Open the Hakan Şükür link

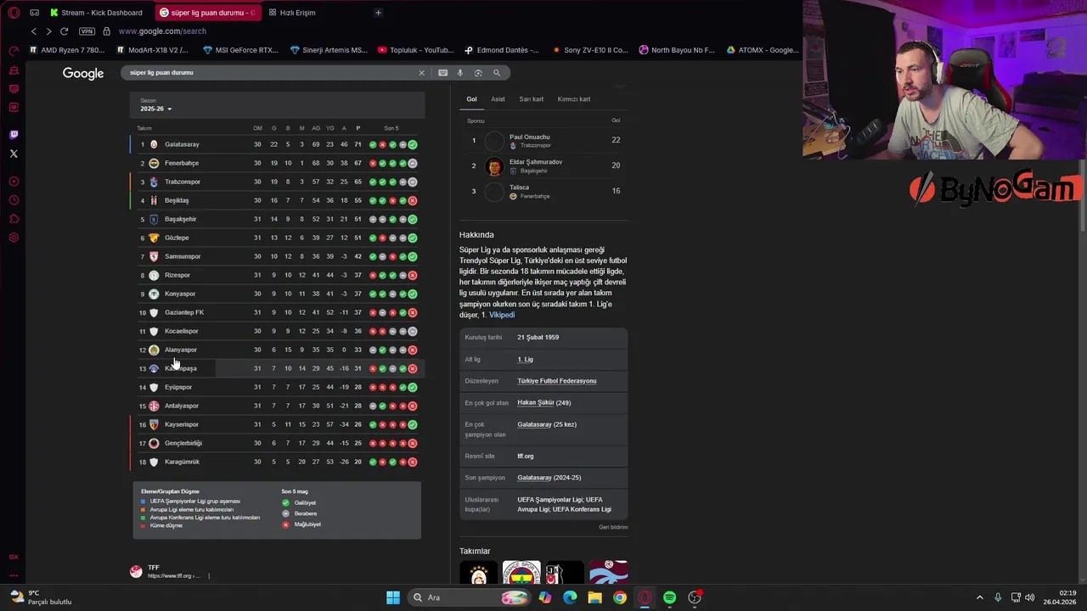(536, 403)
